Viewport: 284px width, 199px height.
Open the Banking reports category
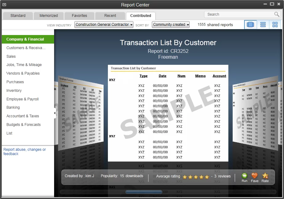[13, 107]
